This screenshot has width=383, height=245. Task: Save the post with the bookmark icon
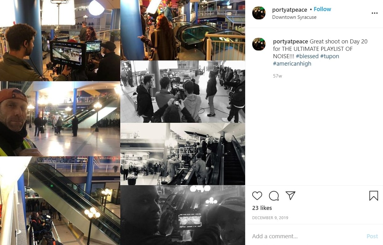pyautogui.click(x=374, y=196)
